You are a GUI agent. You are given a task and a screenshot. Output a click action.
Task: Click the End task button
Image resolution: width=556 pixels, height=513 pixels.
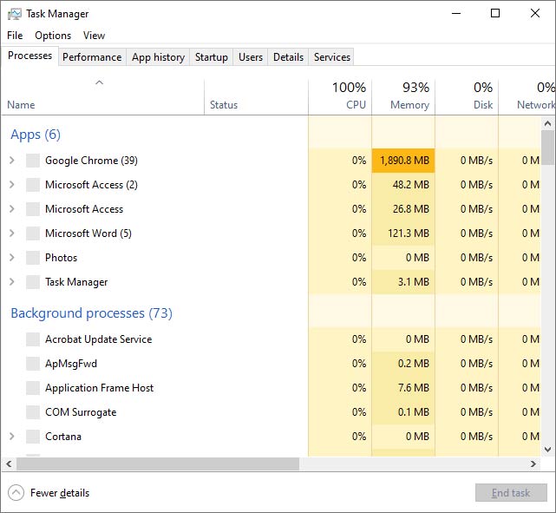[511, 493]
